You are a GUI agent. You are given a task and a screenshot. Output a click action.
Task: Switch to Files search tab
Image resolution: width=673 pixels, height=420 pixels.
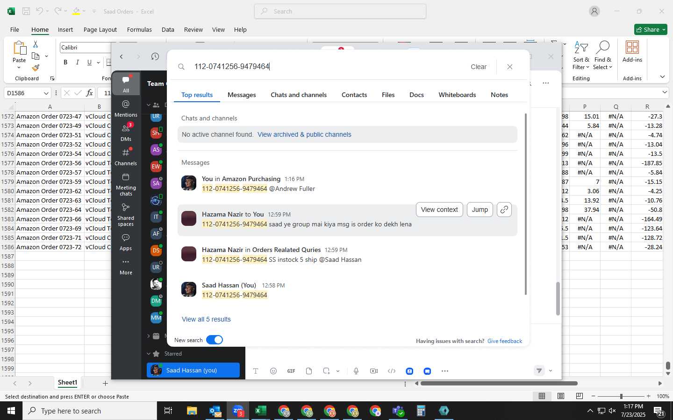click(388, 95)
